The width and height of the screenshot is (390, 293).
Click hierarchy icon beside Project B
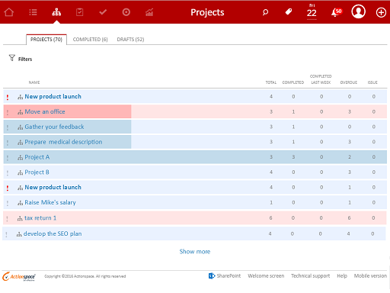pos(21,172)
